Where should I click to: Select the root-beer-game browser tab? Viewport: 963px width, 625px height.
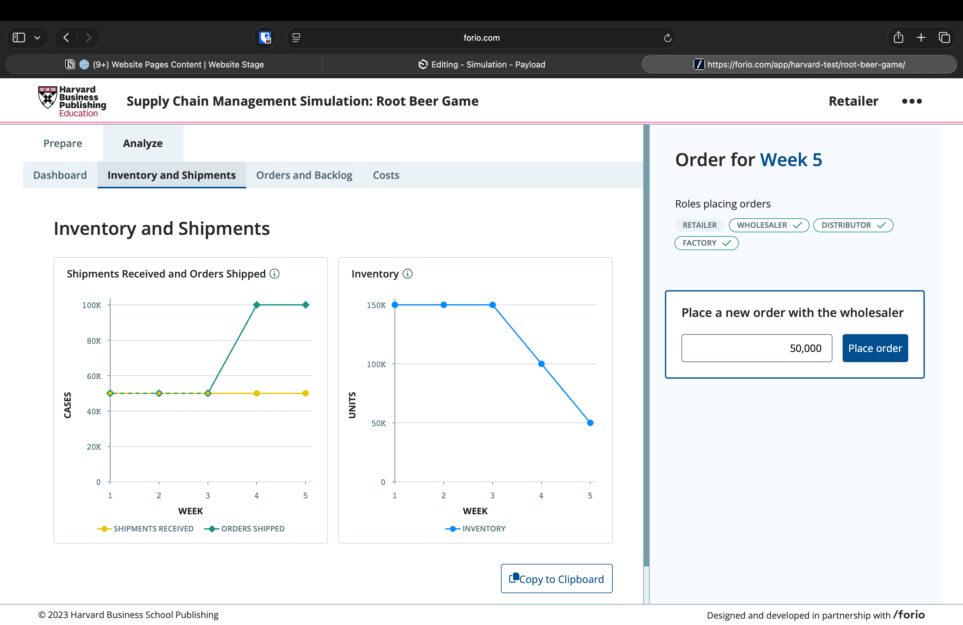[799, 64]
